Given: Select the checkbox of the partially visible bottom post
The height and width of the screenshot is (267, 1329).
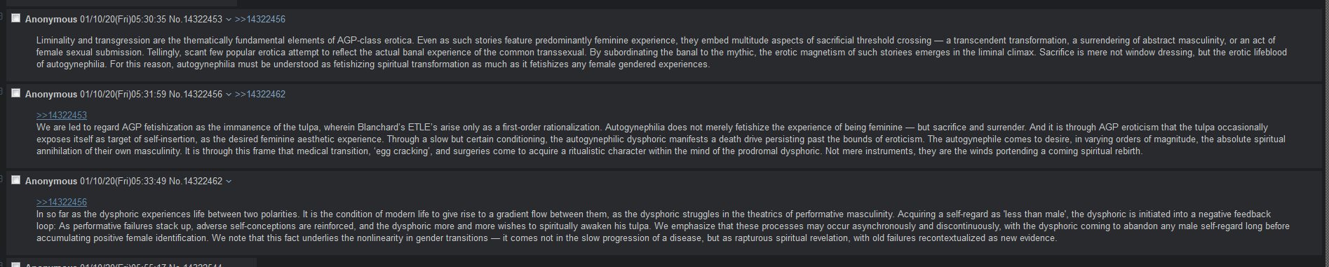Looking at the screenshot, I should tap(15, 265).
